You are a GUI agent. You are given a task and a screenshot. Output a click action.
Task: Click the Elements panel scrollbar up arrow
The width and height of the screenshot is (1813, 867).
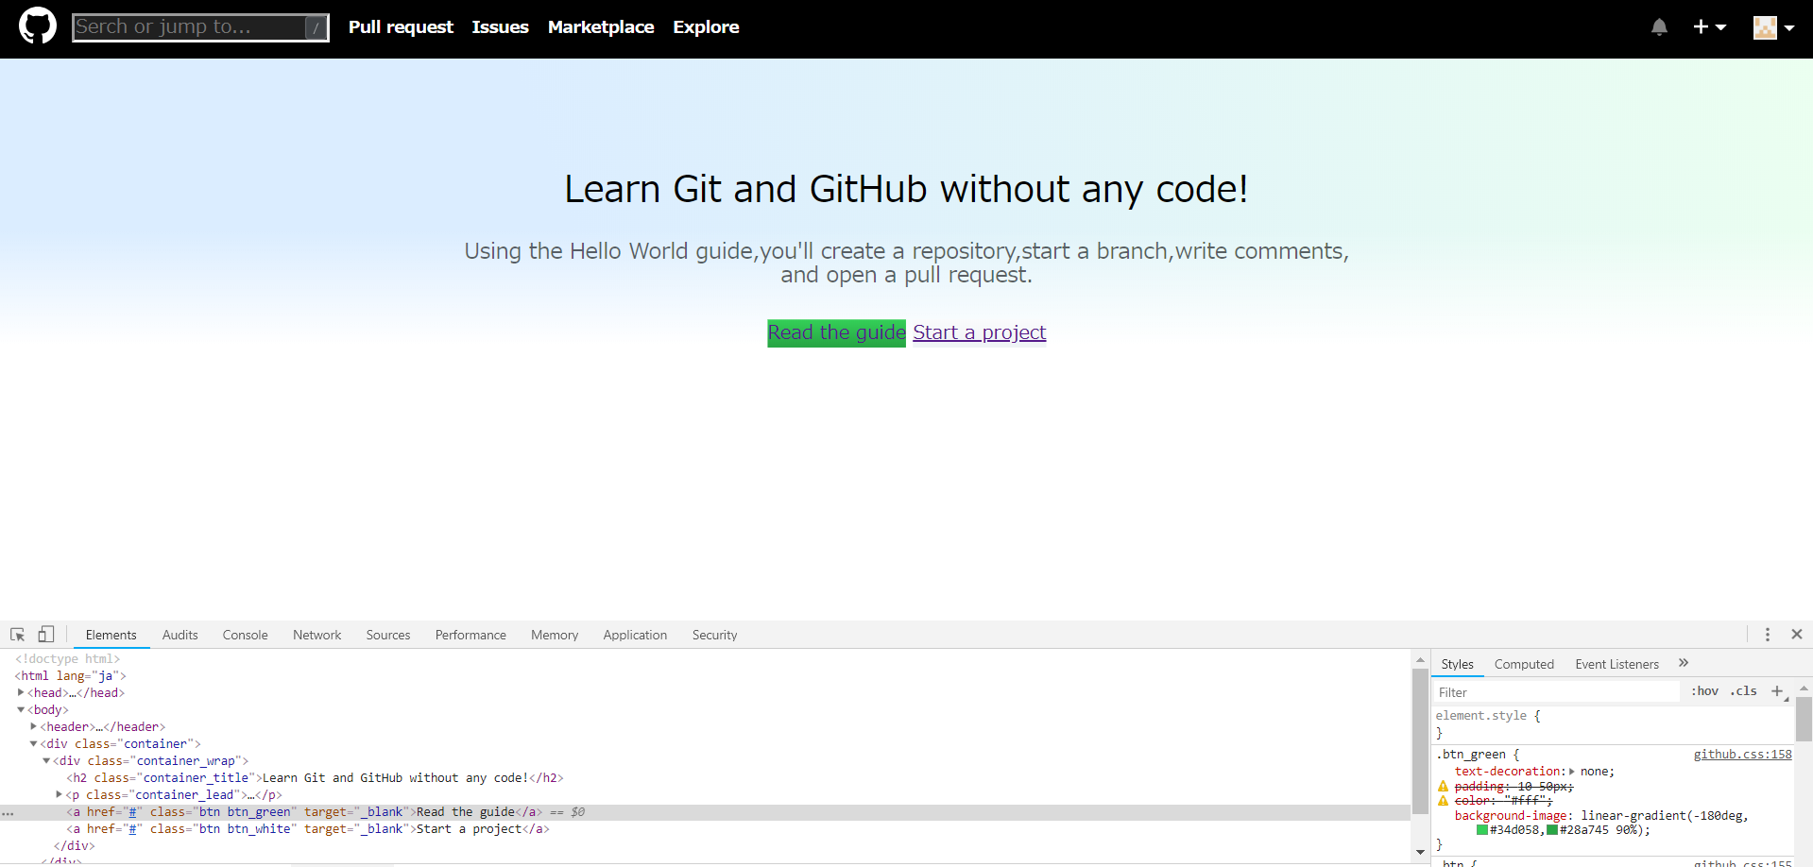(x=1420, y=660)
